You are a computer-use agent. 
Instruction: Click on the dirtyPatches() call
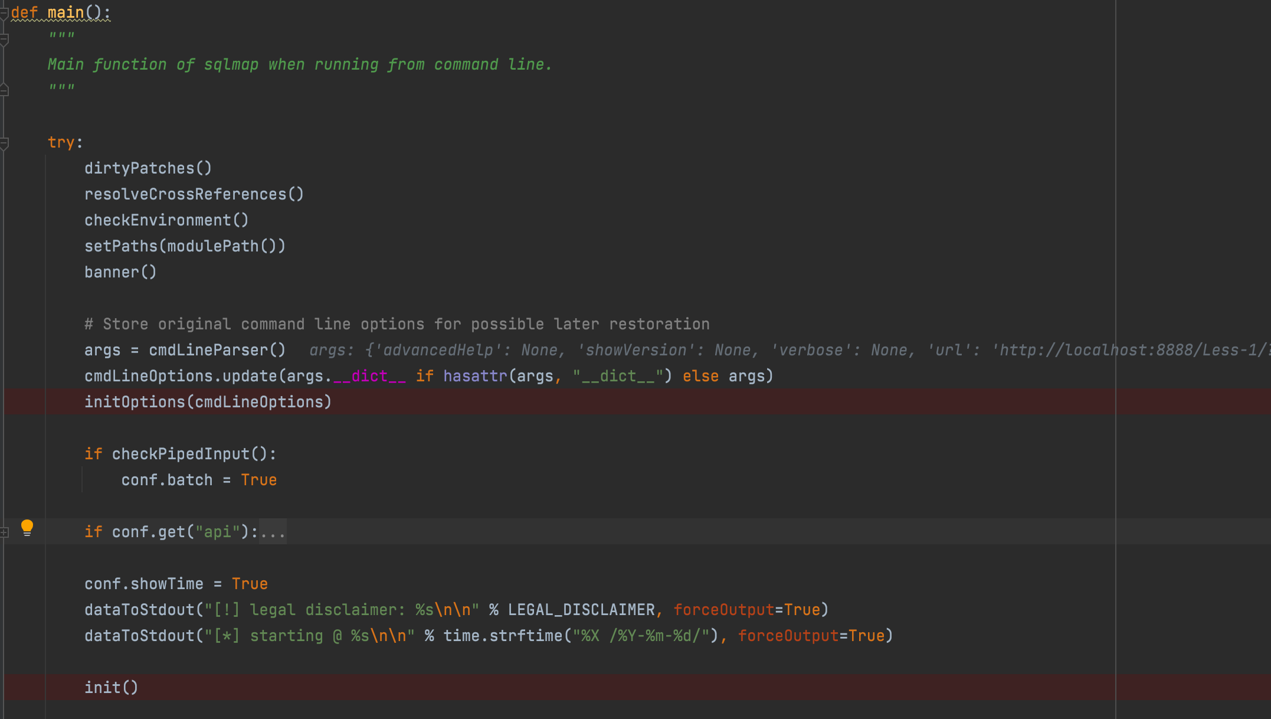click(148, 169)
